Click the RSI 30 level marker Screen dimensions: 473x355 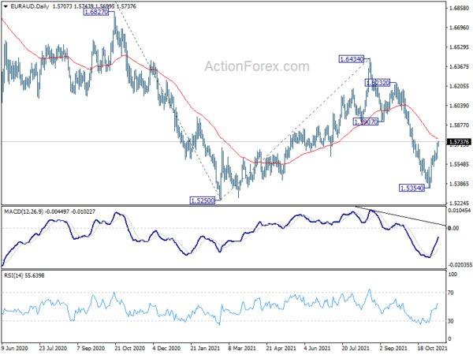pyautogui.click(x=451, y=321)
